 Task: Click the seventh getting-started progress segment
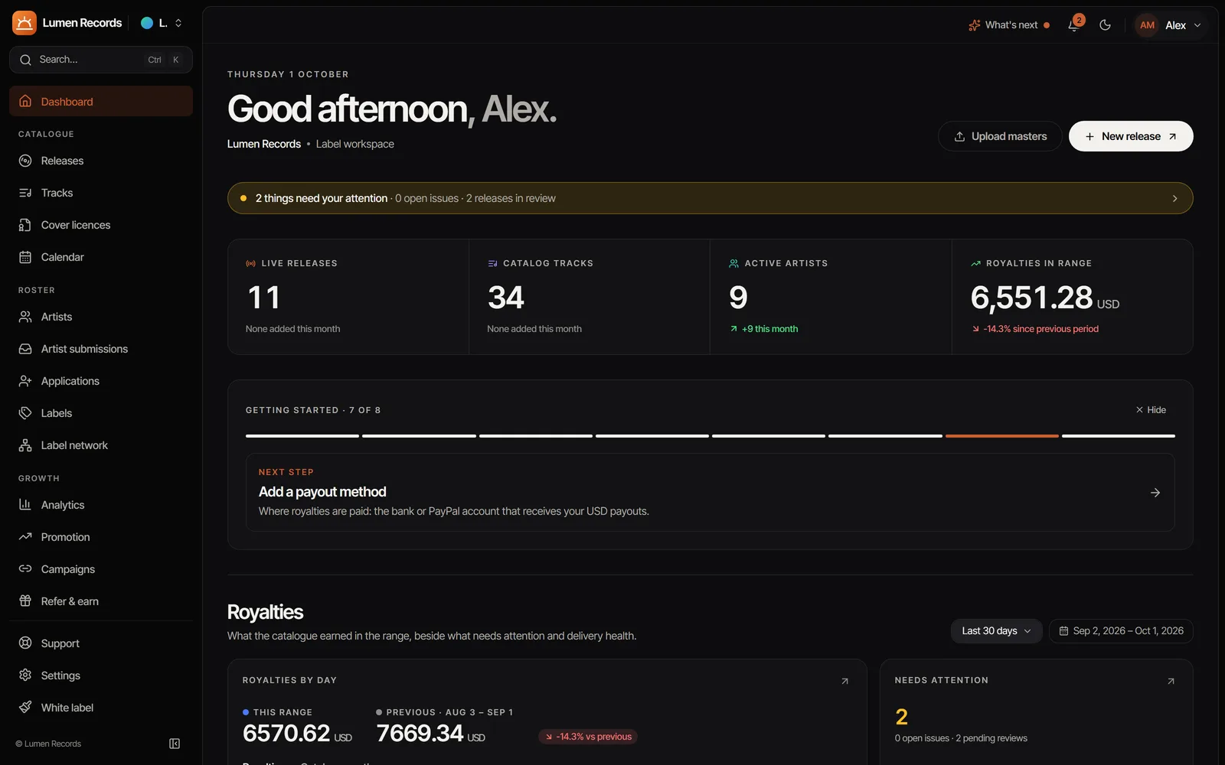click(x=1002, y=436)
